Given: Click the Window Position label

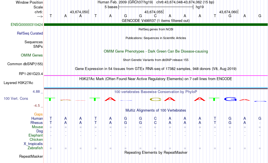Looking at the screenshot, I should 29,2.
